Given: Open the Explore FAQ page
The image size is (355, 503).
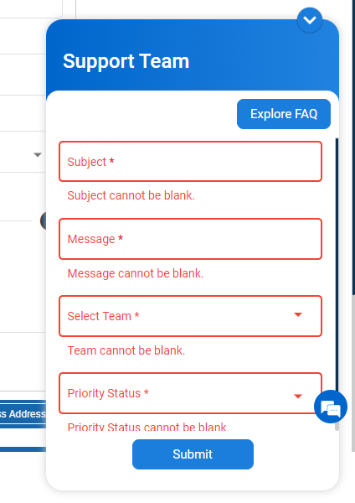Looking at the screenshot, I should point(284,114).
